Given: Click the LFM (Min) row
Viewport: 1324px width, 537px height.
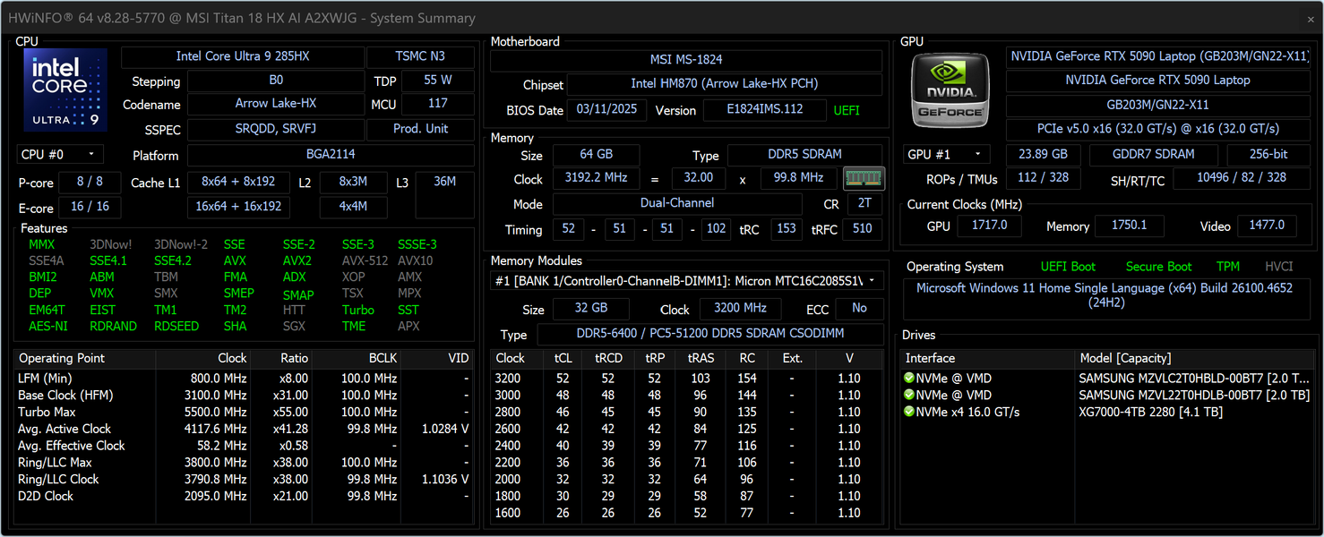Looking at the screenshot, I should [x=244, y=379].
